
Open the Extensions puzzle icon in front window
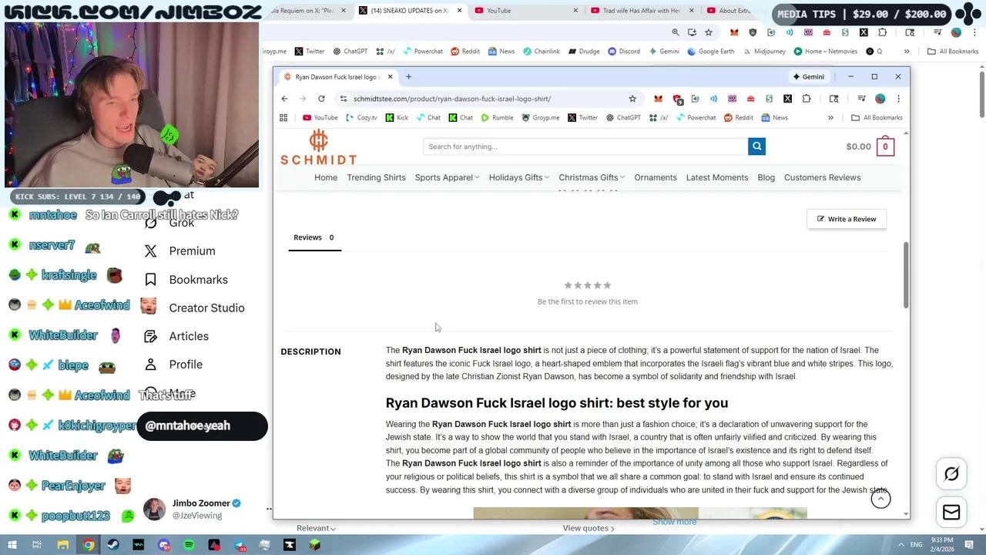807,99
